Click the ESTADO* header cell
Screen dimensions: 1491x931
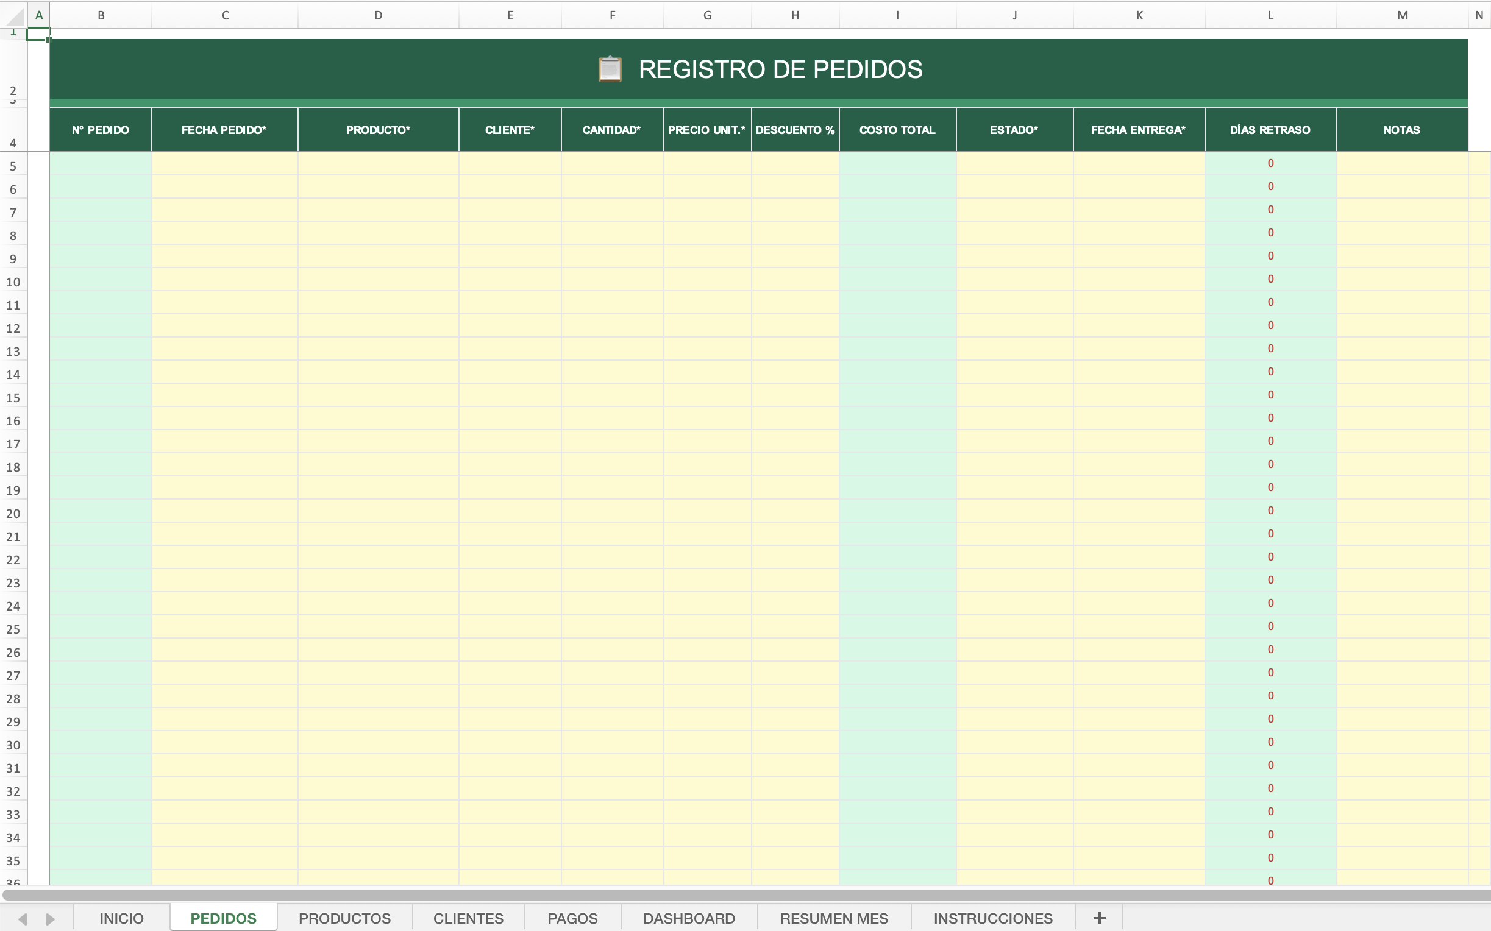click(1014, 130)
